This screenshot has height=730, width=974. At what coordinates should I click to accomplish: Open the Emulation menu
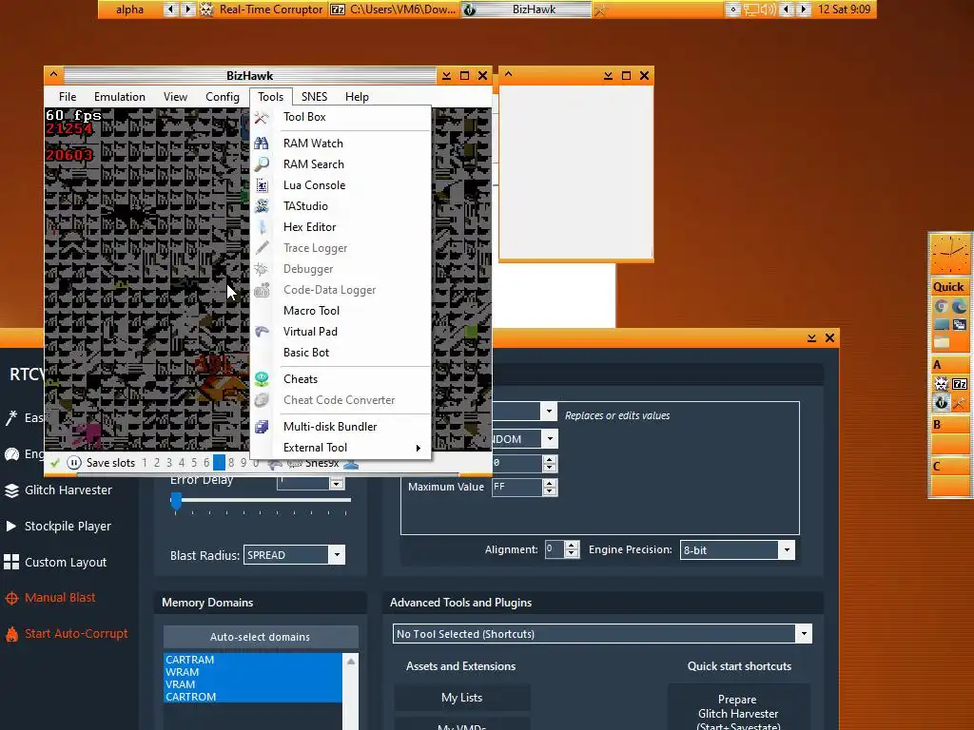tap(119, 97)
